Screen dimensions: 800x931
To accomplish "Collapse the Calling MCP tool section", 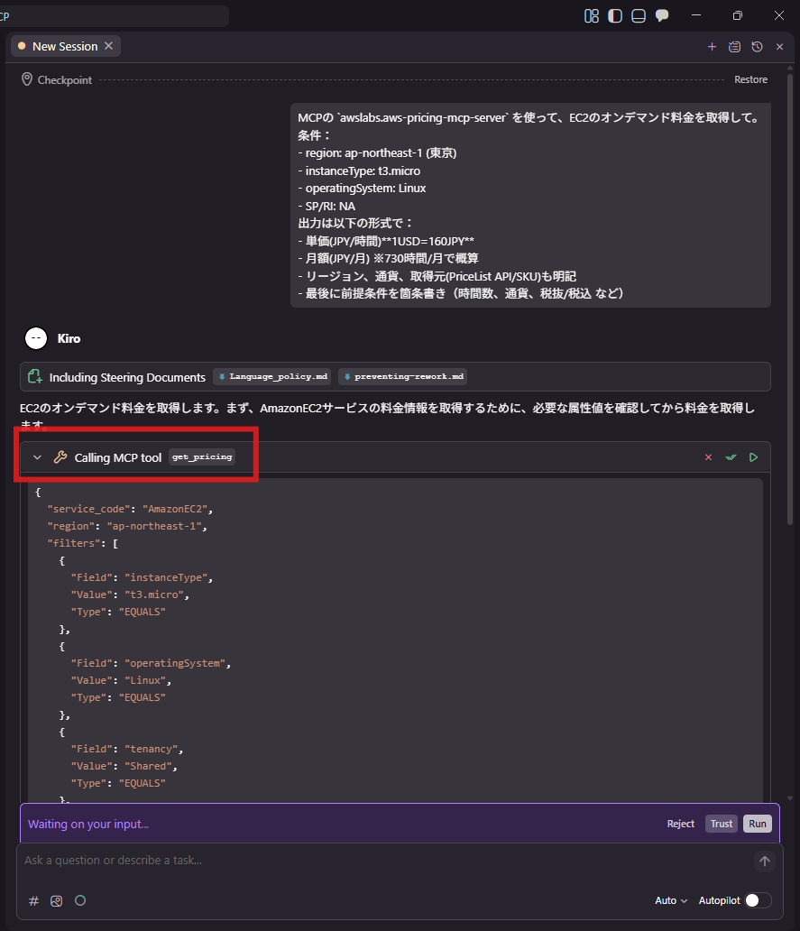I will pyautogui.click(x=37, y=457).
